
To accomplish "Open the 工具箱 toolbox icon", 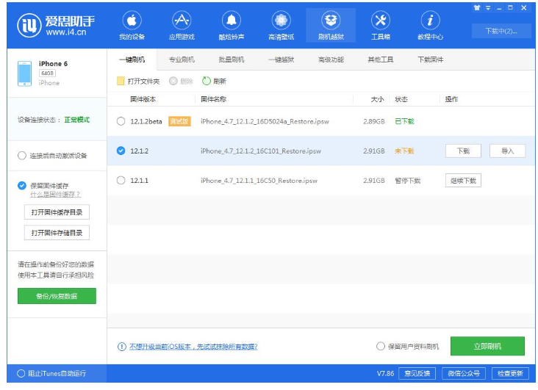I will pos(380,20).
